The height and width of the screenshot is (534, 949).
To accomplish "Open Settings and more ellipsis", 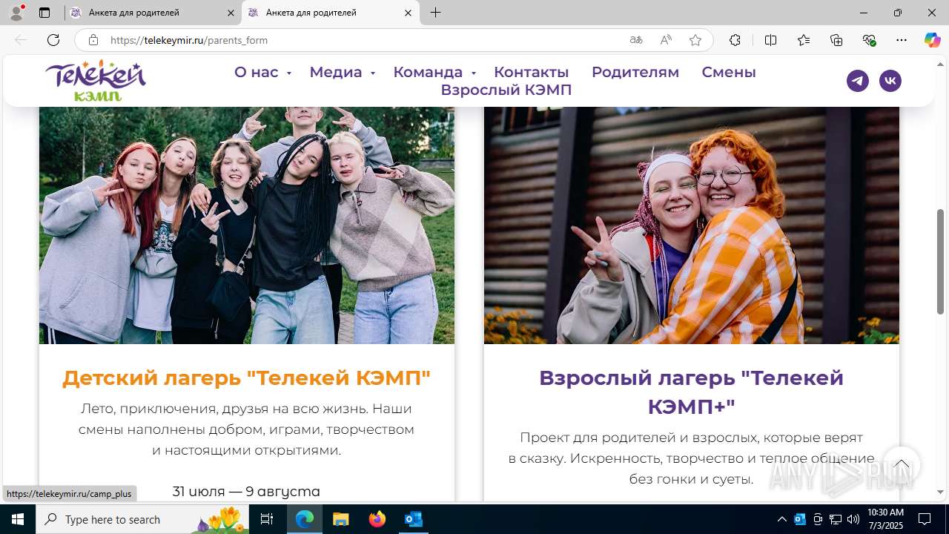I will click(x=902, y=40).
